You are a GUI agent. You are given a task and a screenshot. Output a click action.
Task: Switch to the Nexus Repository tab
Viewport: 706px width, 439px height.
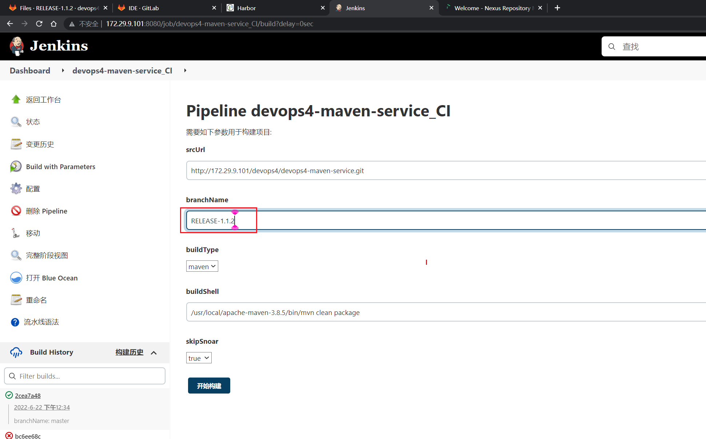point(492,8)
